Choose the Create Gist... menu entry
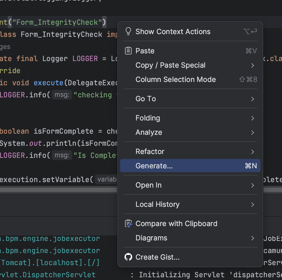This screenshot has width=282, height=280. coord(158,257)
